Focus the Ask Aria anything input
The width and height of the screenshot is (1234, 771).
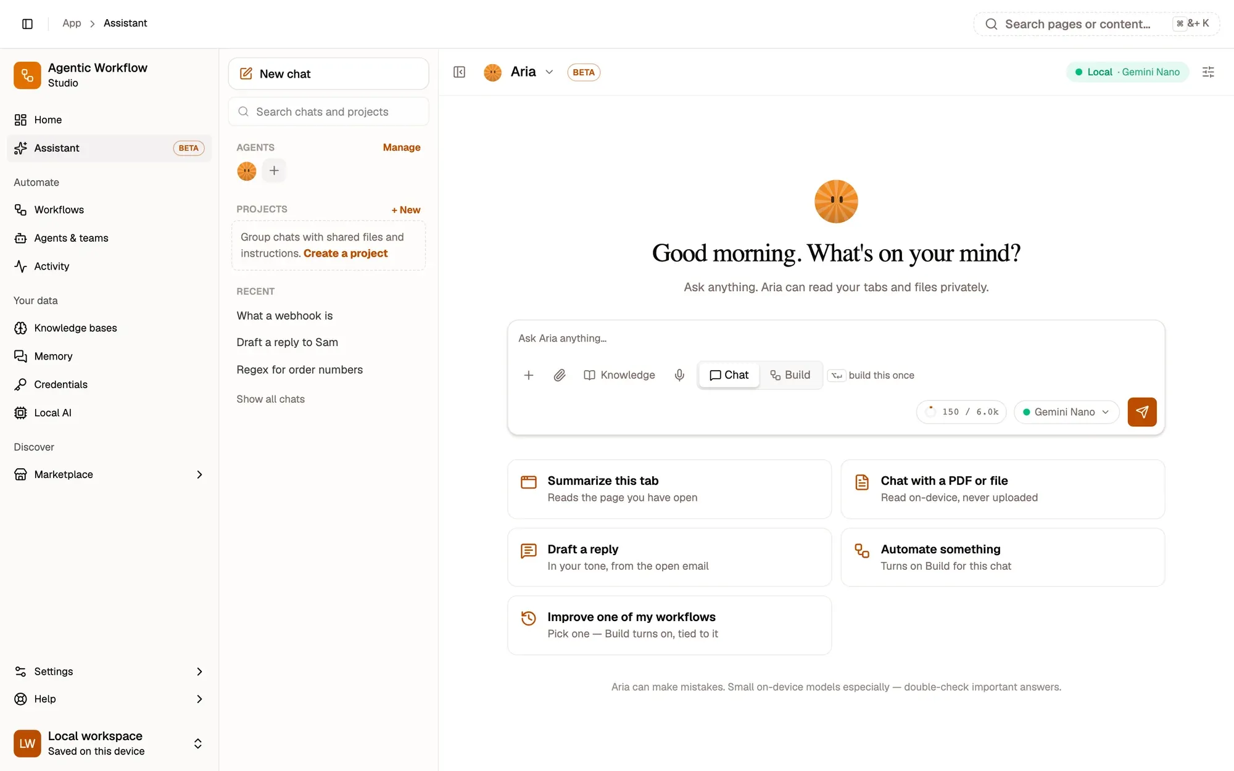pos(836,339)
